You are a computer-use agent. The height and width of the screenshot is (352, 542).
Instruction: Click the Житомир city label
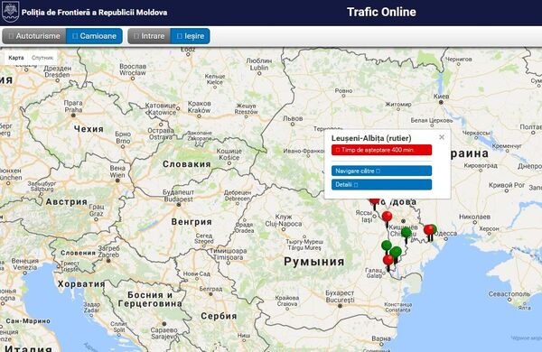coord(397,105)
